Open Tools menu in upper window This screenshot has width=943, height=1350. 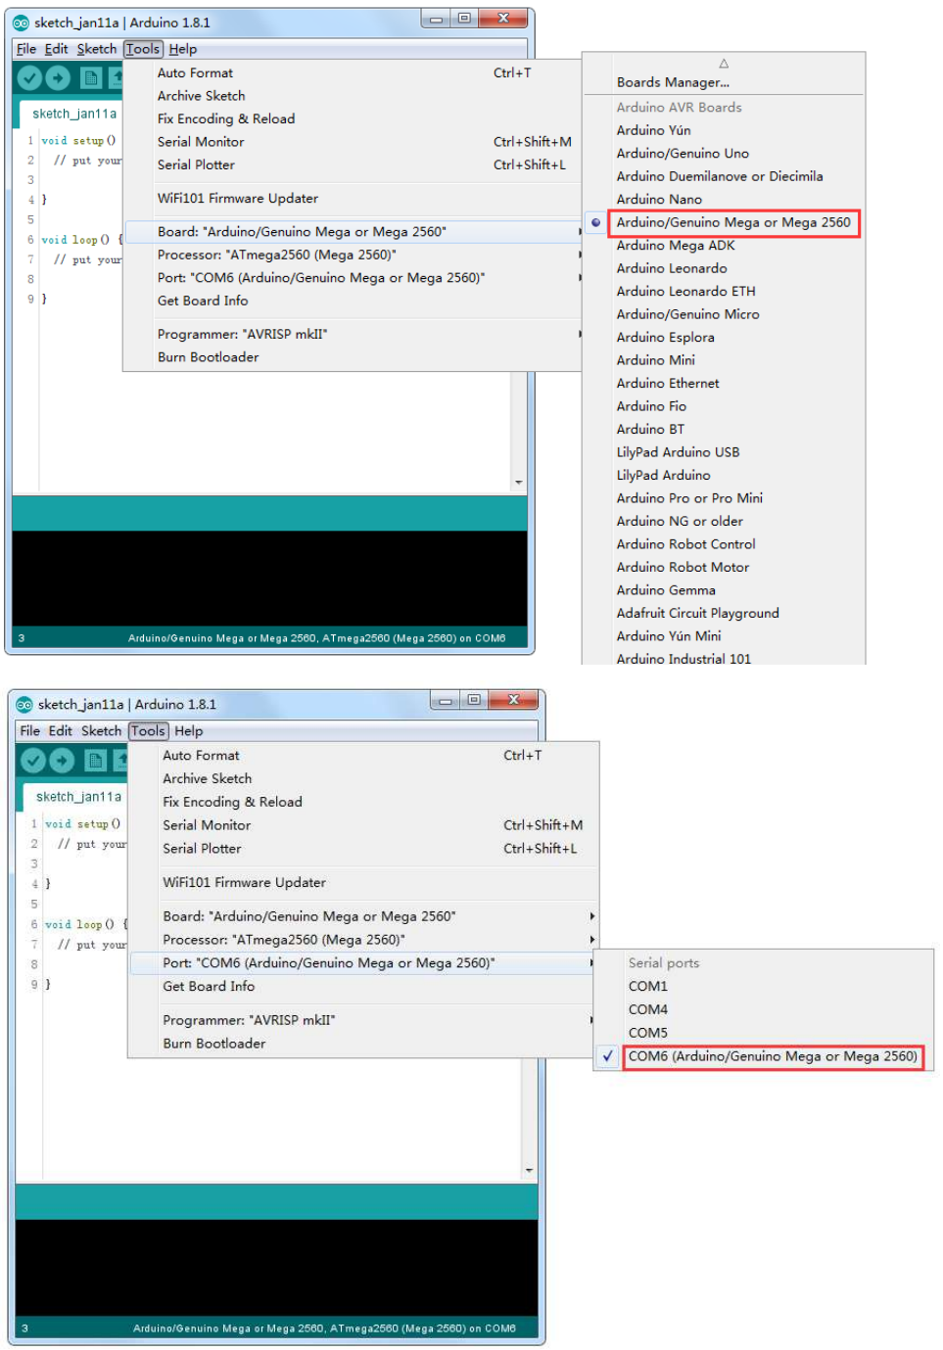tap(143, 49)
